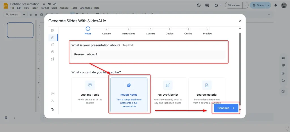The image size is (290, 132).
Task: Go to step 4 Context
Action: [150, 31]
